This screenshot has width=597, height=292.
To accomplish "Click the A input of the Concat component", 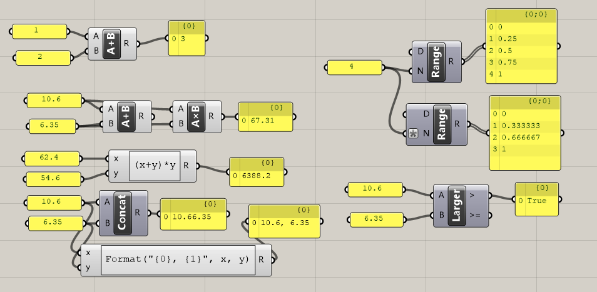I will [107, 203].
